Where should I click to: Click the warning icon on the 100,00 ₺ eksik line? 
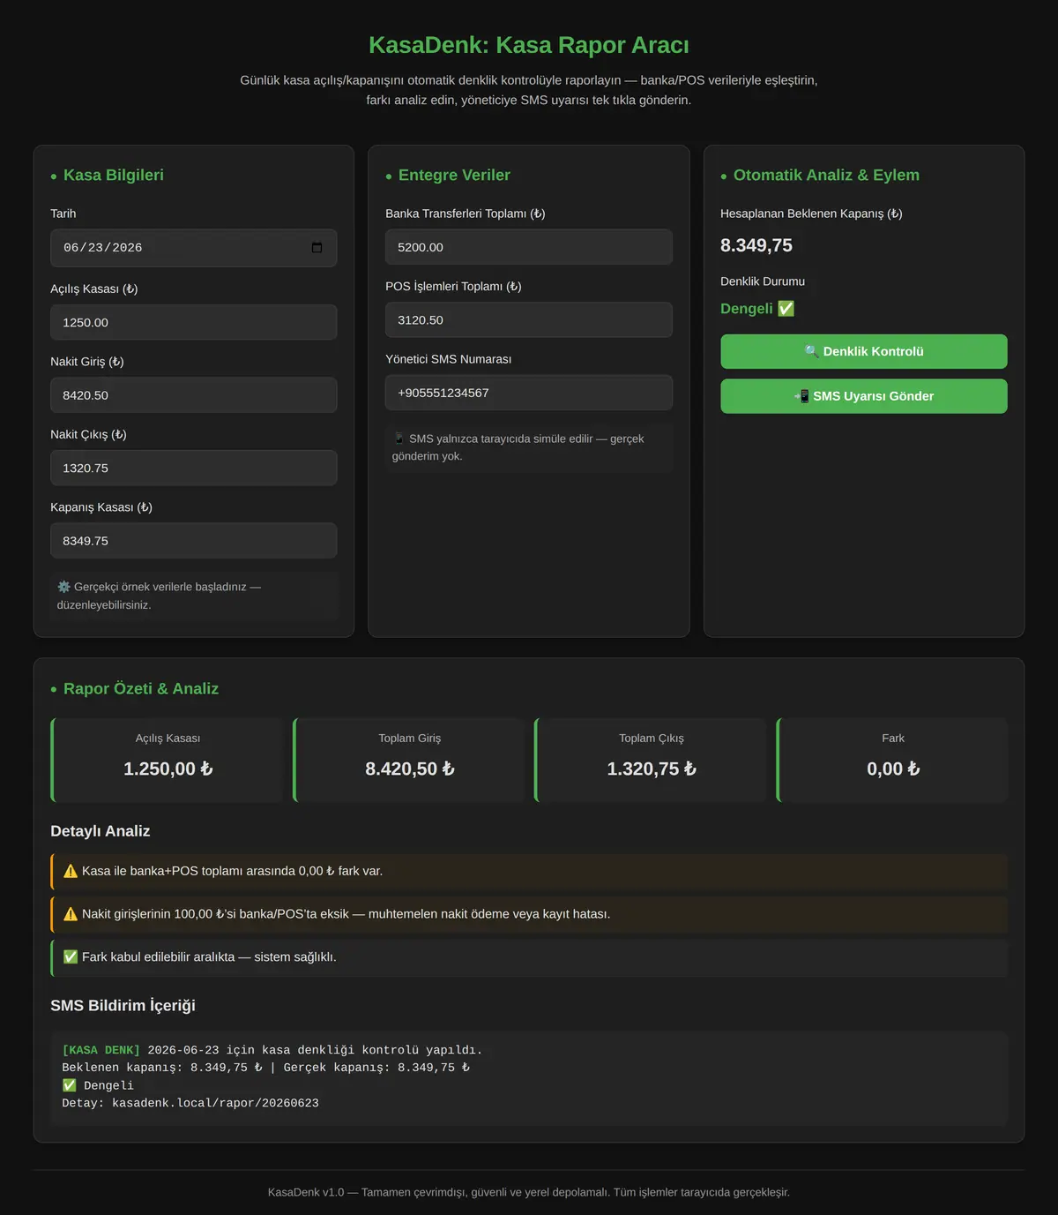pos(71,914)
